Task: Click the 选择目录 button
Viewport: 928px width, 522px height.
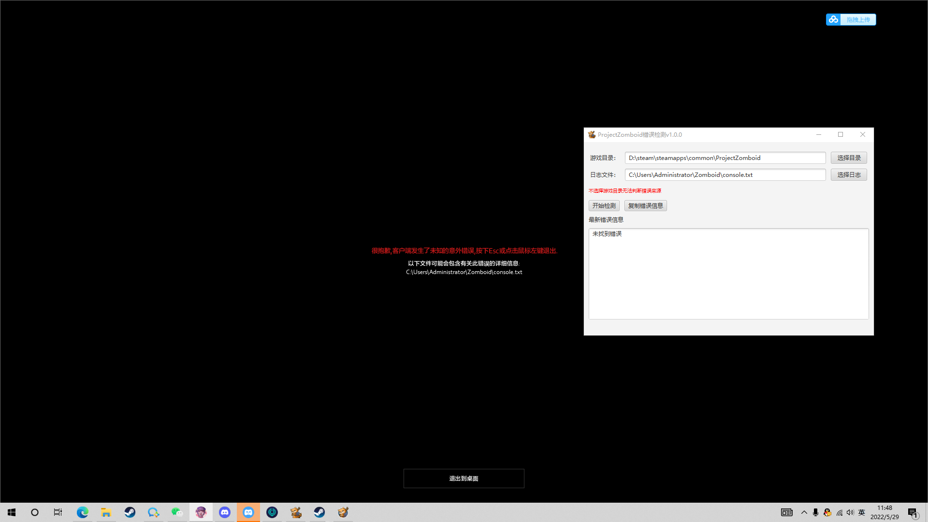Action: [849, 158]
